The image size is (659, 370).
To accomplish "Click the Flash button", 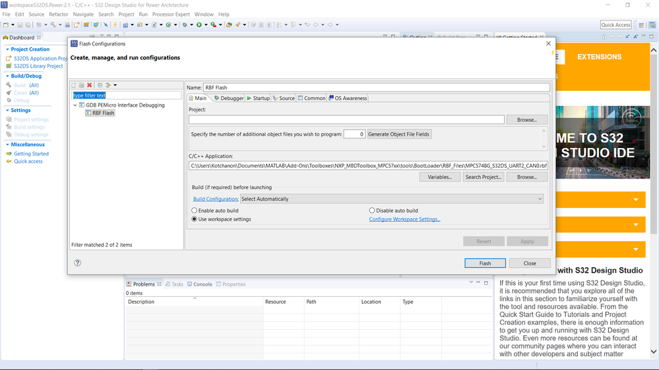I will coord(485,263).
